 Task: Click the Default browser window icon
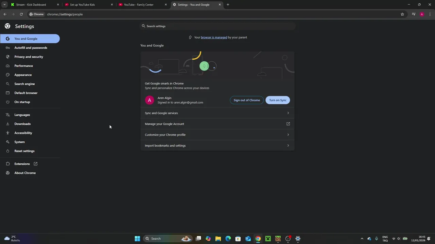(x=7, y=93)
